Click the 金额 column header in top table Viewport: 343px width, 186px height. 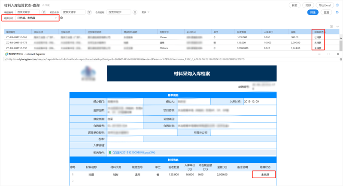pos(300,32)
